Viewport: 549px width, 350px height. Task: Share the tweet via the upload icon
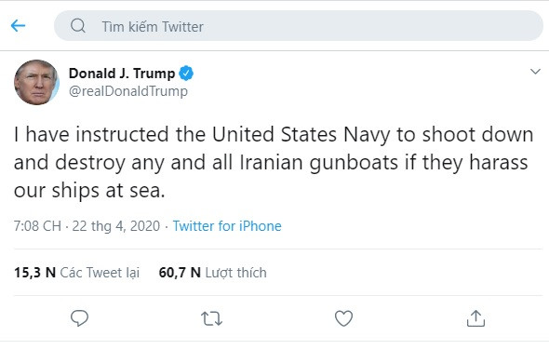(x=475, y=318)
